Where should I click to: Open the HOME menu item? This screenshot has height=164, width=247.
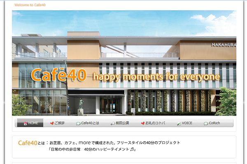pyautogui.click(x=33, y=123)
